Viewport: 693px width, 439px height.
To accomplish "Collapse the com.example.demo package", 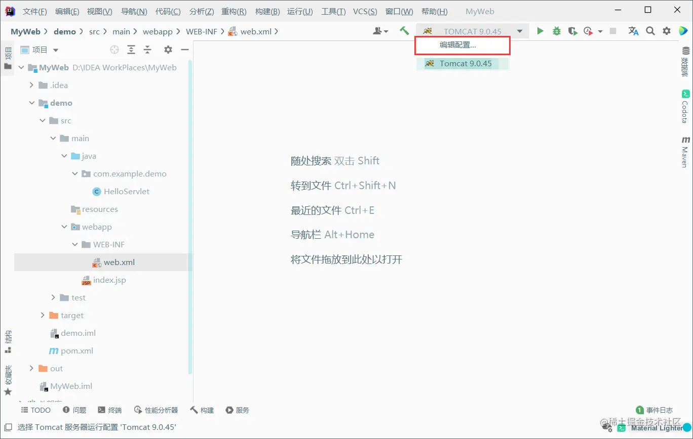I will (75, 173).
